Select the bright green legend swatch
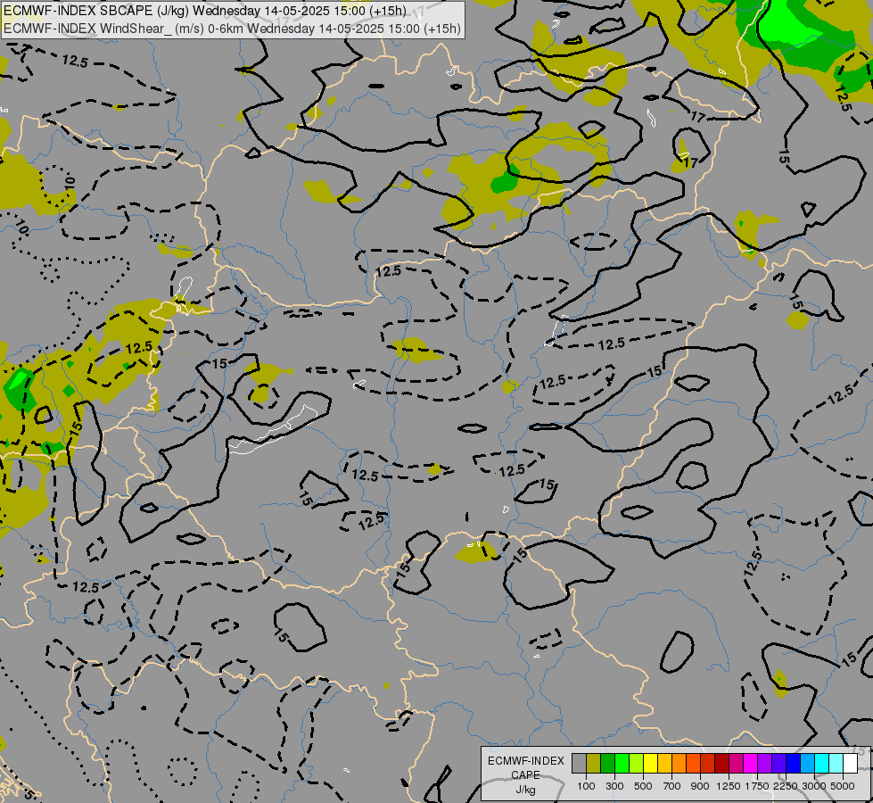The width and height of the screenshot is (873, 803). pos(622,763)
